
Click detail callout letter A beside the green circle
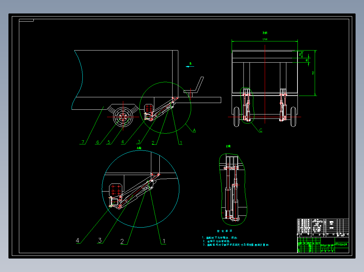194,130
